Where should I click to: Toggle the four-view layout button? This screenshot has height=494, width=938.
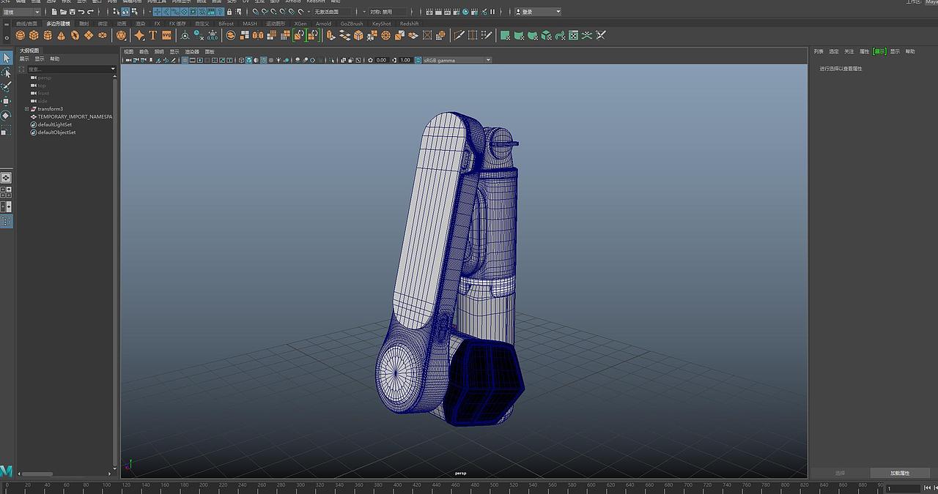(6, 192)
